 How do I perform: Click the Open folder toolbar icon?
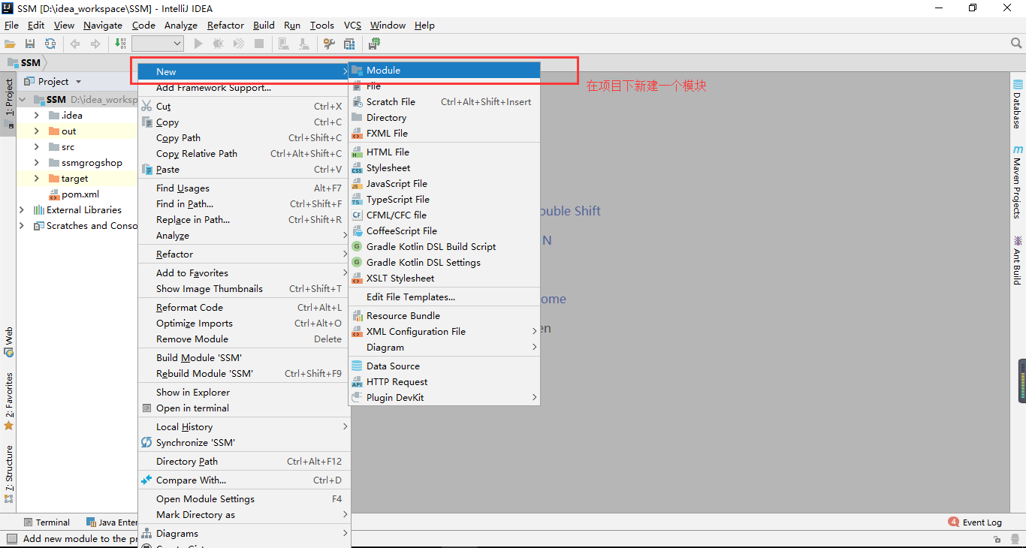pyautogui.click(x=11, y=44)
